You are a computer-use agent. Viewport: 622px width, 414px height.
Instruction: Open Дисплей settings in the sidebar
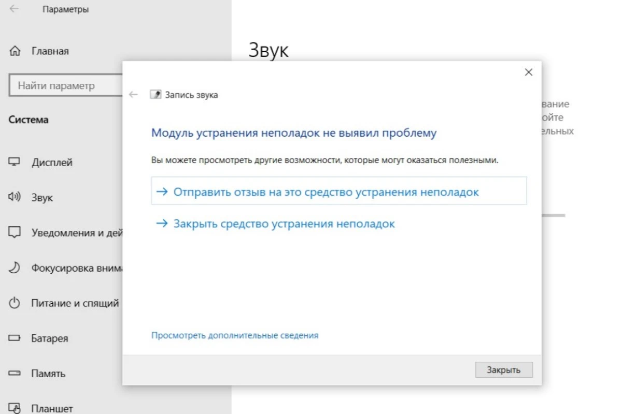(41, 162)
